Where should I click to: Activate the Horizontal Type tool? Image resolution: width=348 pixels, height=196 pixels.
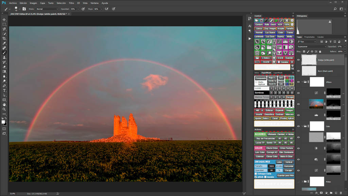point(4,91)
